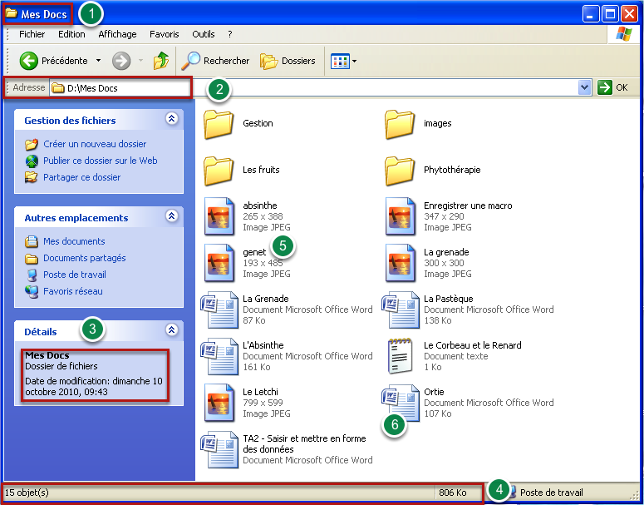This screenshot has width=644, height=505.
Task: Open the Fichier menu
Action: coord(32,34)
